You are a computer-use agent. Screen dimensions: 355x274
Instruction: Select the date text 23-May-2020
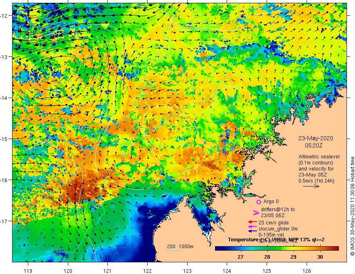[x=316, y=138]
